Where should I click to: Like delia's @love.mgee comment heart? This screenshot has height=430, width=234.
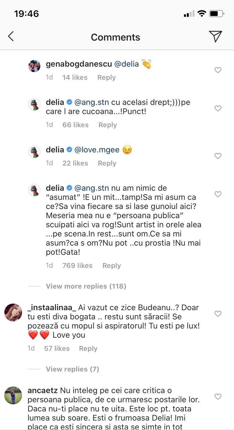coord(218,156)
